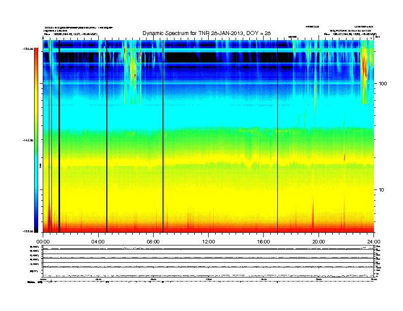This screenshot has width=403, height=311.
Task: Click the 08:00 time axis label
Action: 154,242
